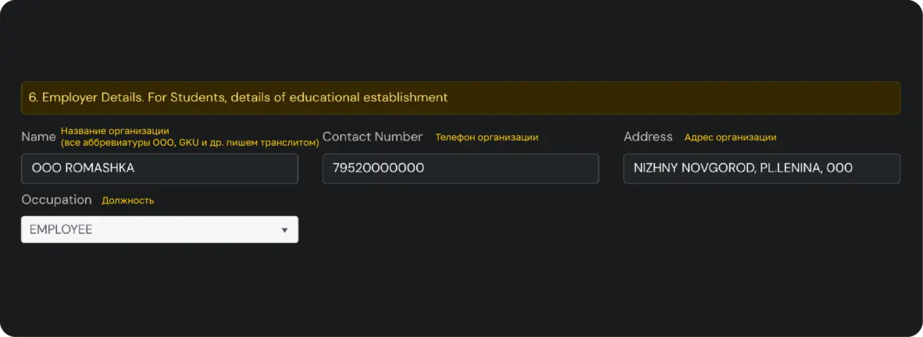The image size is (923, 337).
Task: Select the EMPLOYEE occupation combo box
Action: point(159,229)
